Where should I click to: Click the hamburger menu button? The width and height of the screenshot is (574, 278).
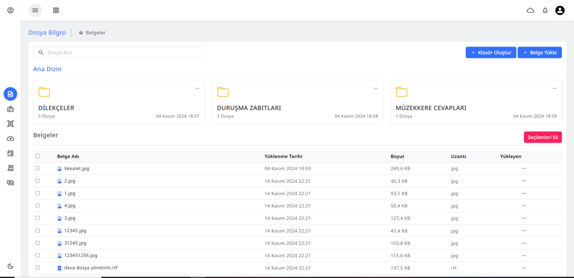(x=35, y=10)
